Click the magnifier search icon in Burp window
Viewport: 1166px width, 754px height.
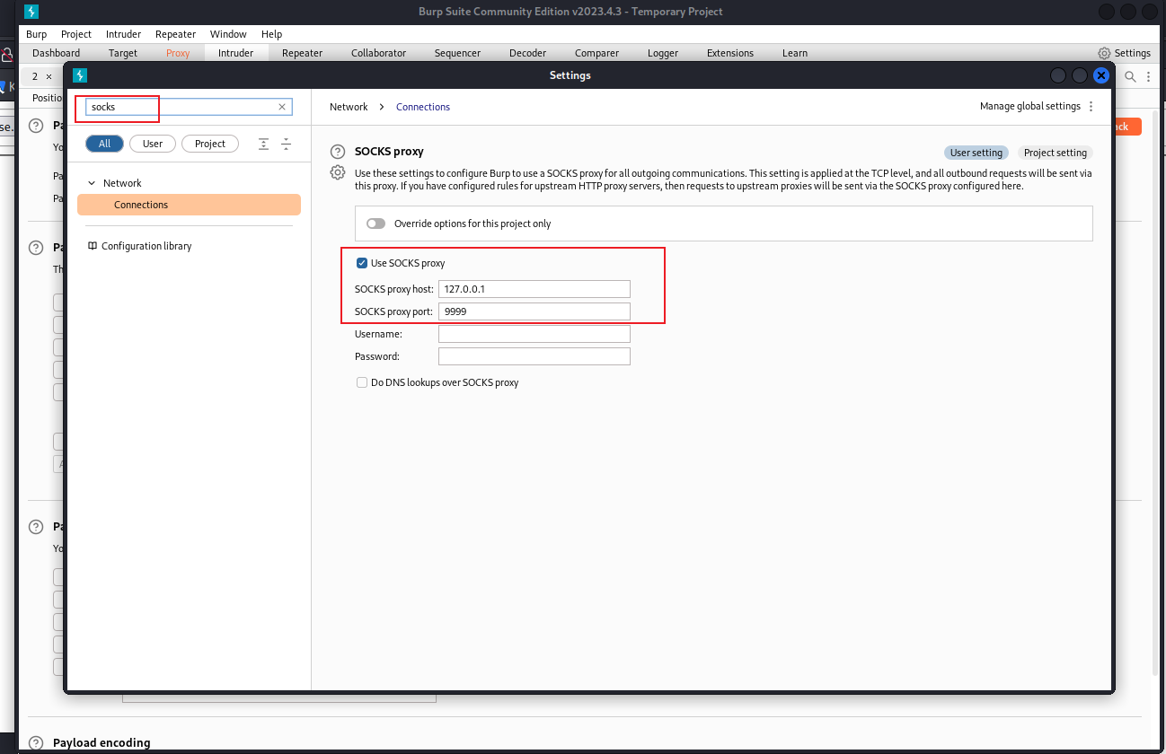(1131, 77)
